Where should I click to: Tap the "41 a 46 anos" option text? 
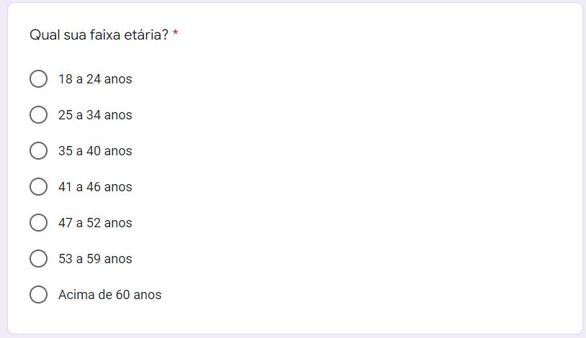pos(95,187)
